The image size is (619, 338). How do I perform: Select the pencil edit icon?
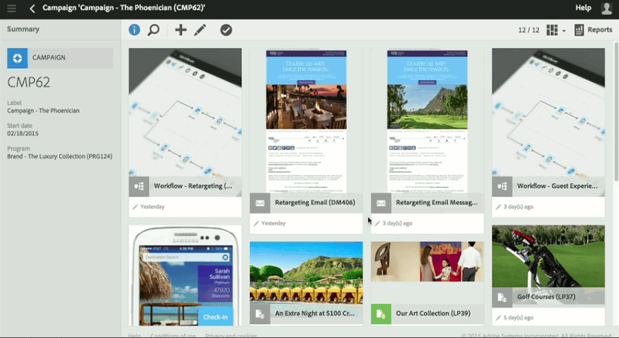pyautogui.click(x=201, y=30)
